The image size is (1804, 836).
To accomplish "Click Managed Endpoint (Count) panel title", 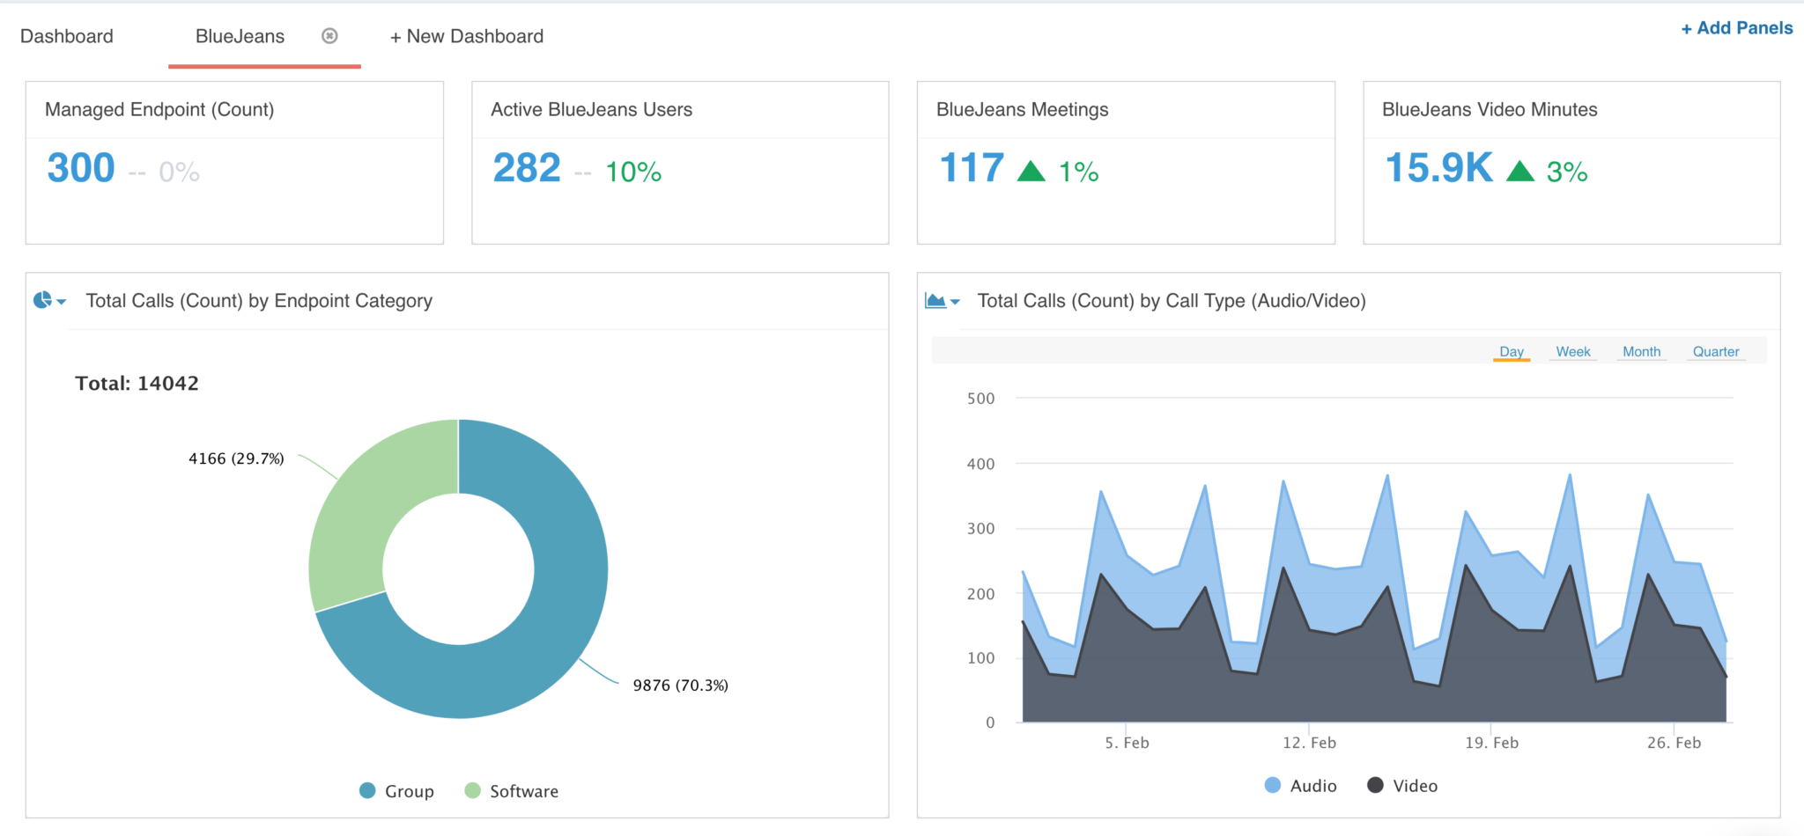I will 159,109.
